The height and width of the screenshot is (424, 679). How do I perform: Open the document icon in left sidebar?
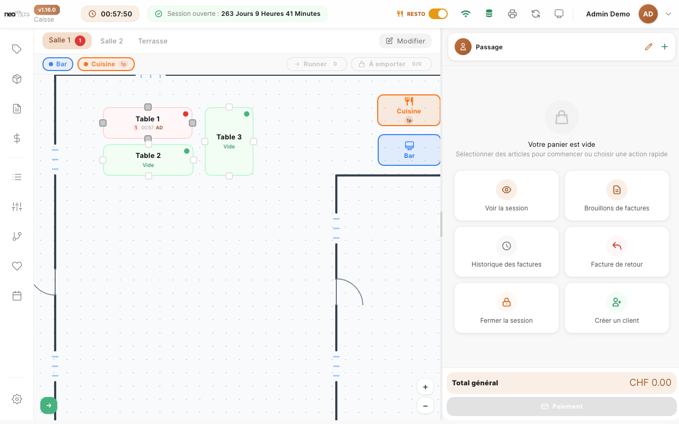pos(17,109)
